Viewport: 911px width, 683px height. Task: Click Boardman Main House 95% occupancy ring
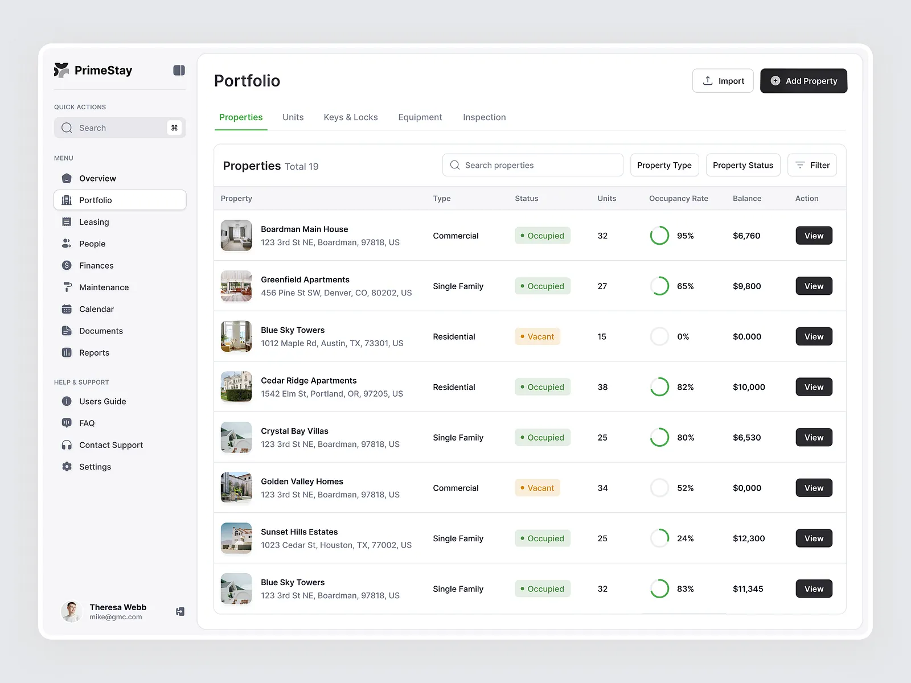coord(659,236)
